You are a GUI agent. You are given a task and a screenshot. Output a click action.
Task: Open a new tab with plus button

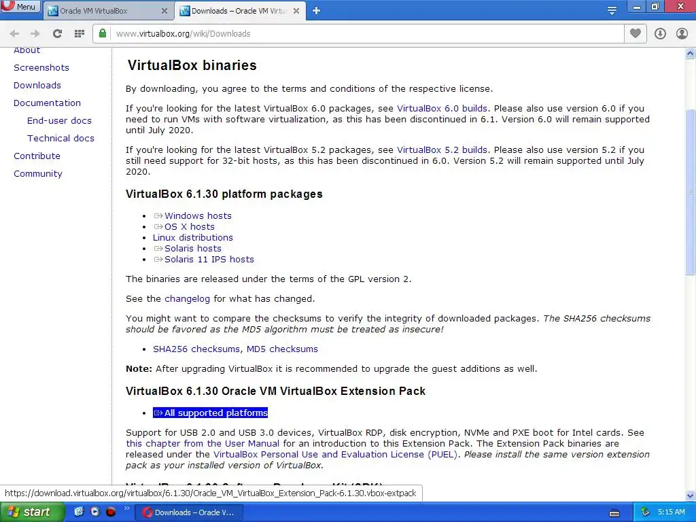tap(317, 11)
